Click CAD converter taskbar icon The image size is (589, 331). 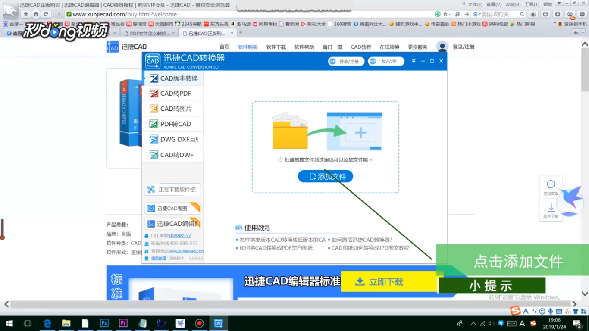coord(218,323)
